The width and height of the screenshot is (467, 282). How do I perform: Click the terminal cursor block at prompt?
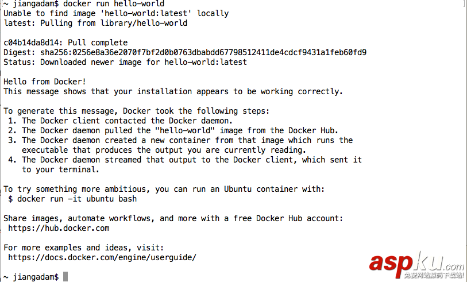tap(65, 277)
